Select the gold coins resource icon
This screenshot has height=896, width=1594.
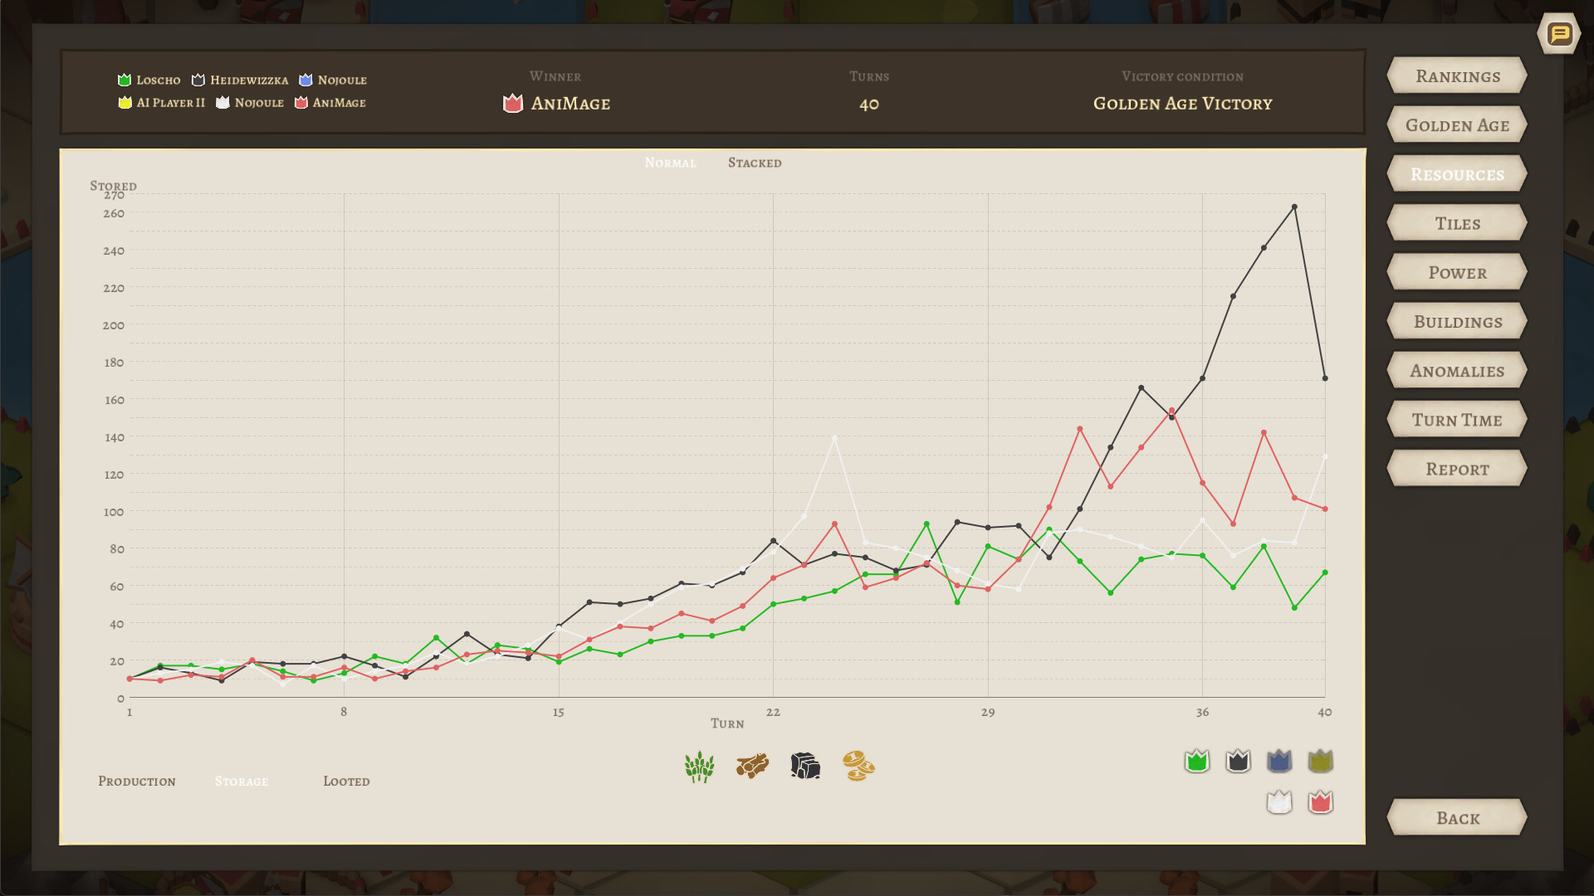[858, 766]
